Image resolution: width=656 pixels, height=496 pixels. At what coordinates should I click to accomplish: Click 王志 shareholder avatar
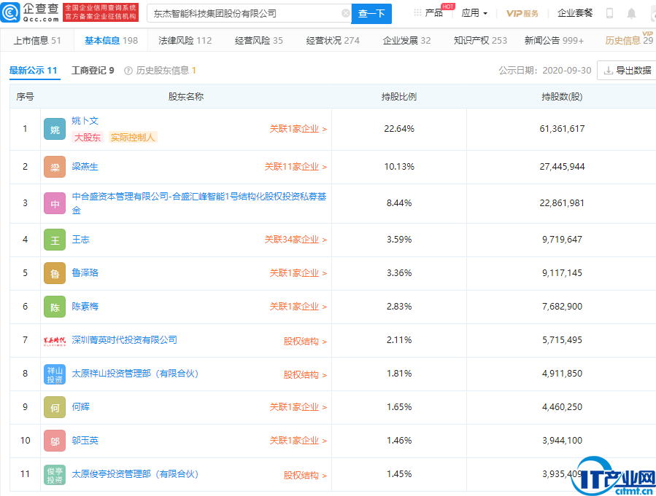[x=55, y=240]
